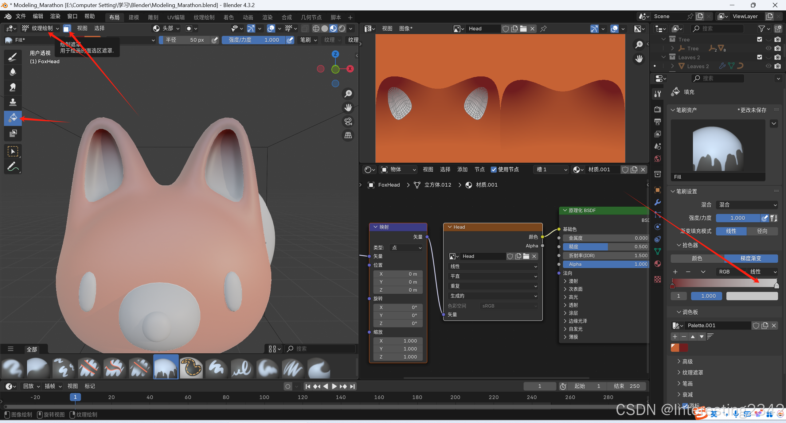Select the Smear brush tool

[13, 87]
